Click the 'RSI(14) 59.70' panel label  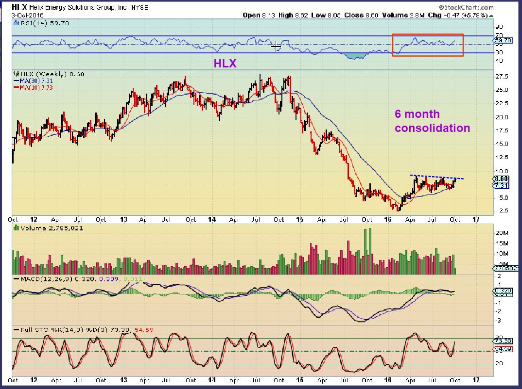[45, 23]
